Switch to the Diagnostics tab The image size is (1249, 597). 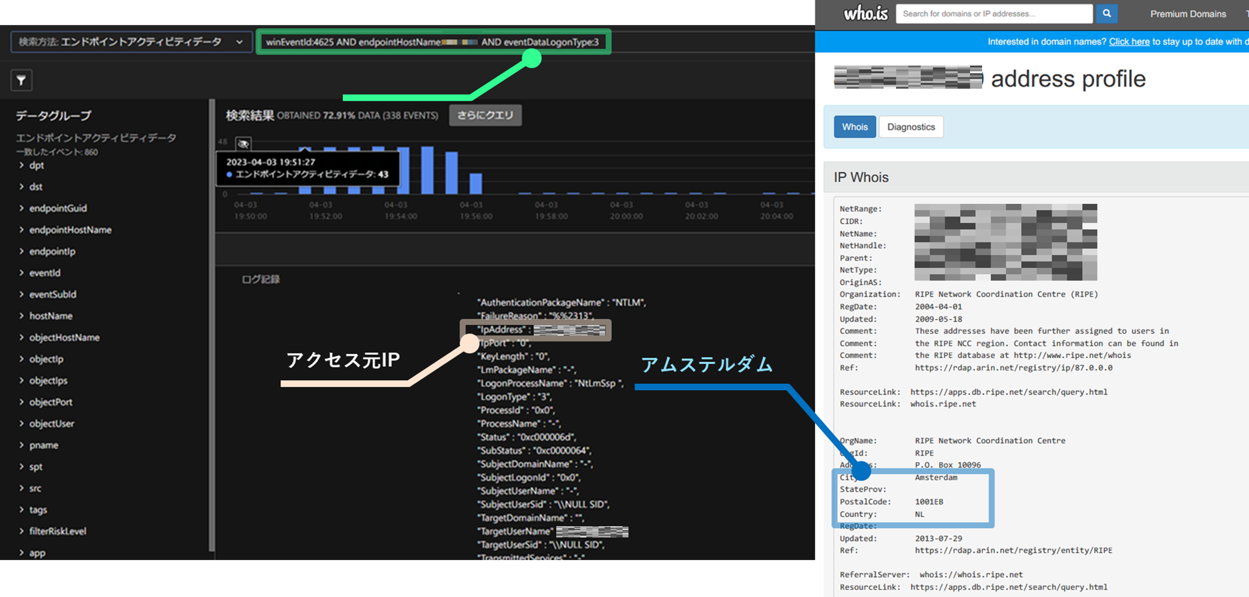click(x=911, y=127)
